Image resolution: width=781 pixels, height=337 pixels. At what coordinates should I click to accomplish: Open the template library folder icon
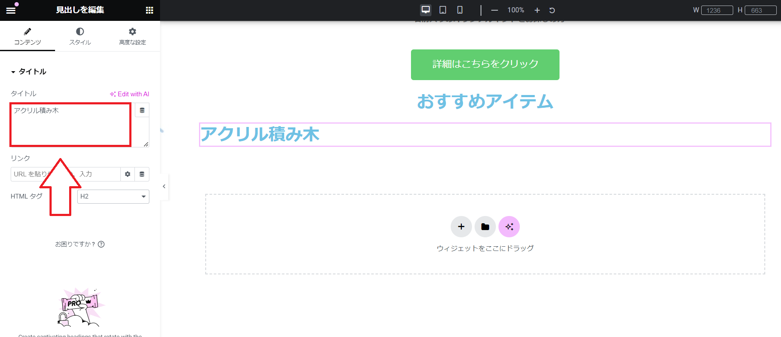(x=485, y=227)
